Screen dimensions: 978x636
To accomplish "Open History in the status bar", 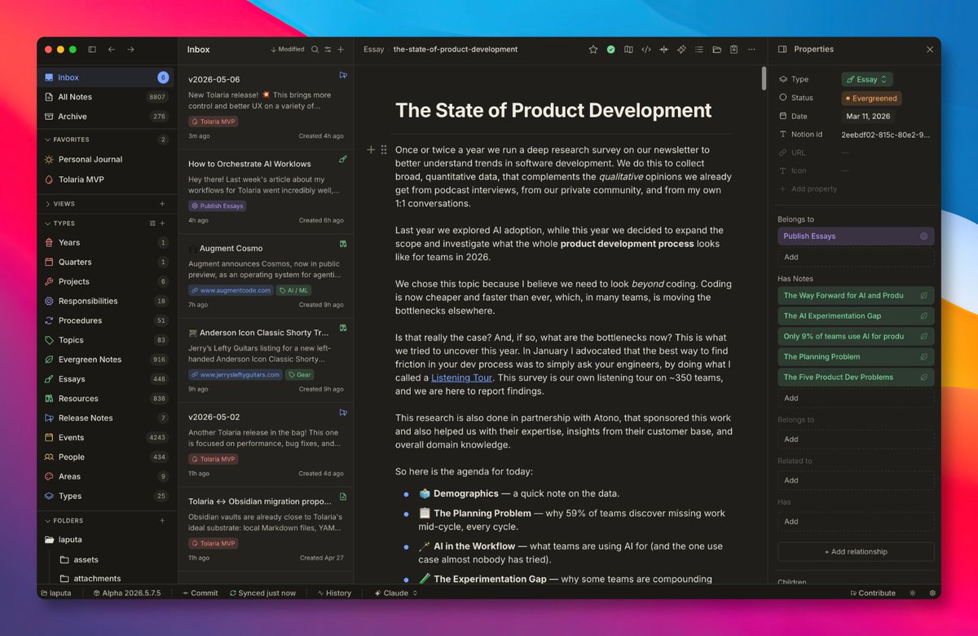I will click(x=334, y=593).
